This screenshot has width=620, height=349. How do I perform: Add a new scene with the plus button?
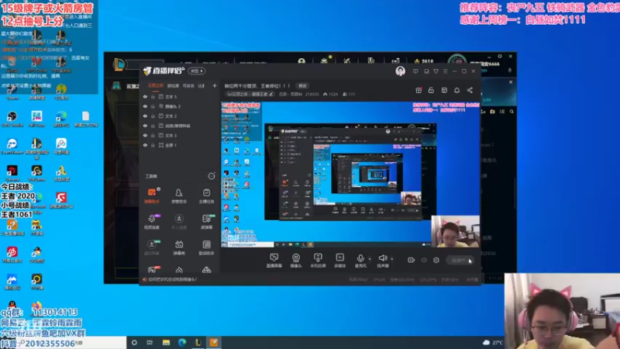point(215,85)
